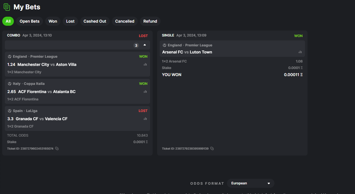Viewport: 355px width, 194px height.
Task: Click the soccer ball icon in the Arsenal bet card
Action: [164, 45]
